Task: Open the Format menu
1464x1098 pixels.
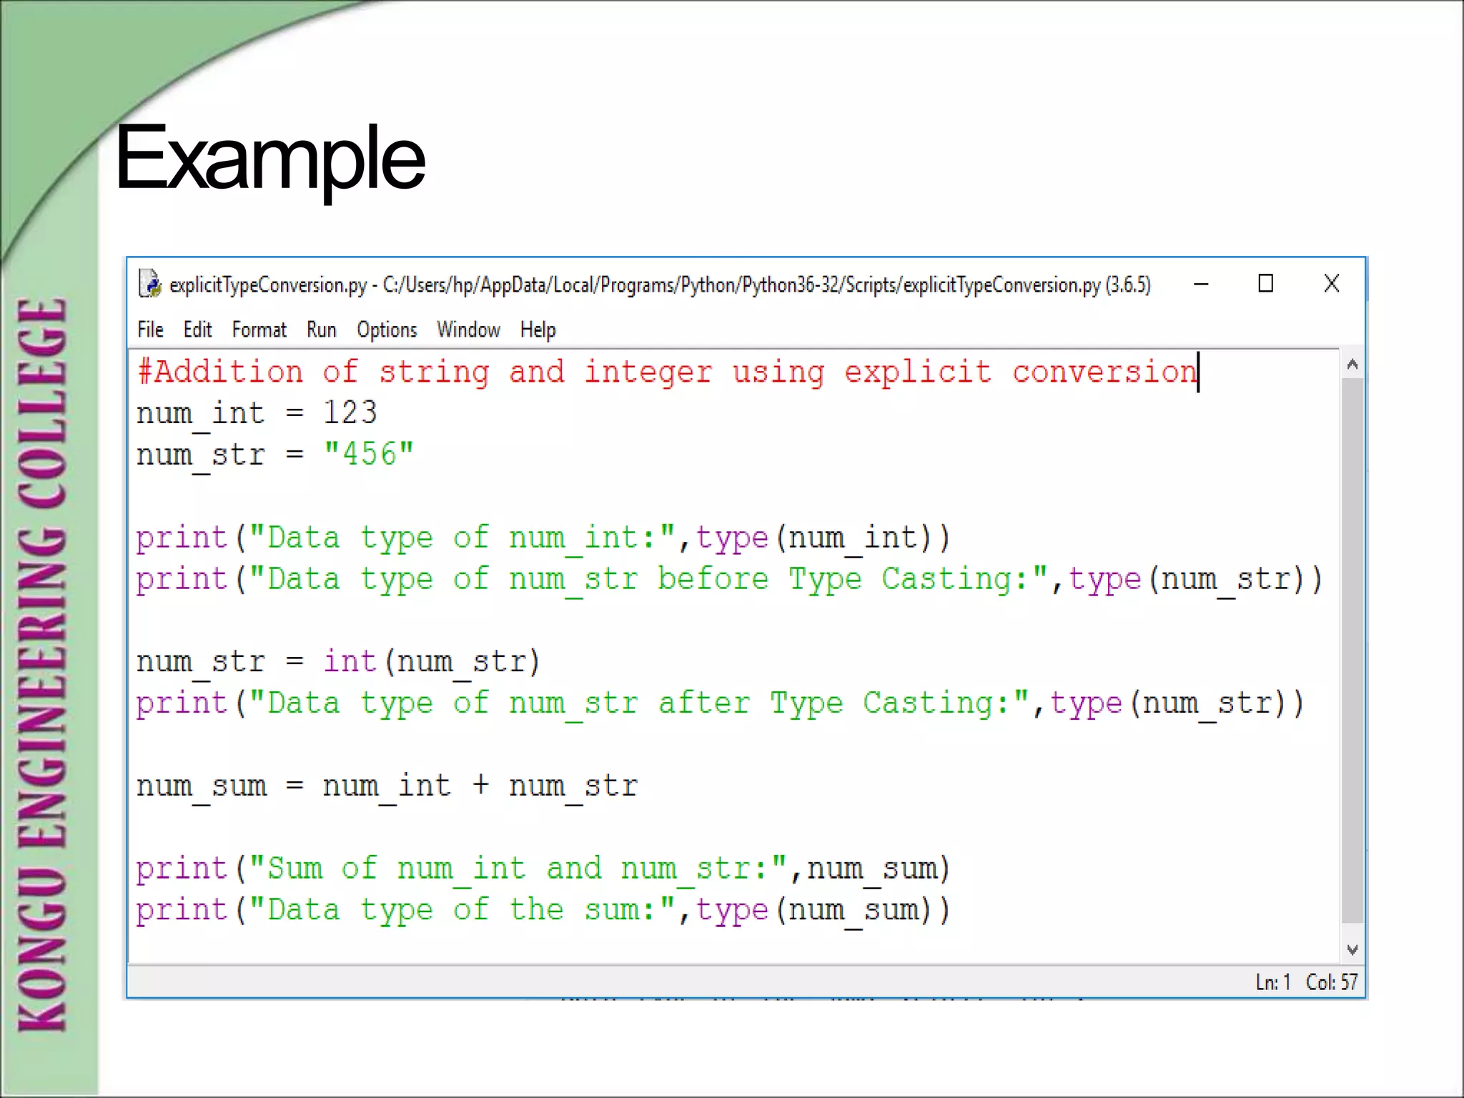Action: pos(259,330)
